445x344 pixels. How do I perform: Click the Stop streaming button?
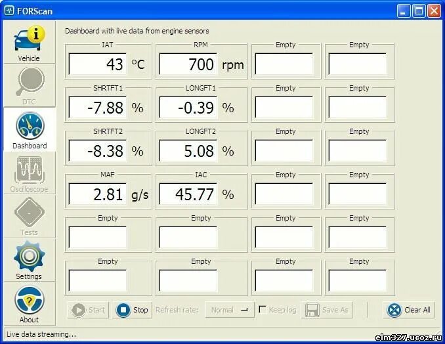tap(132, 310)
